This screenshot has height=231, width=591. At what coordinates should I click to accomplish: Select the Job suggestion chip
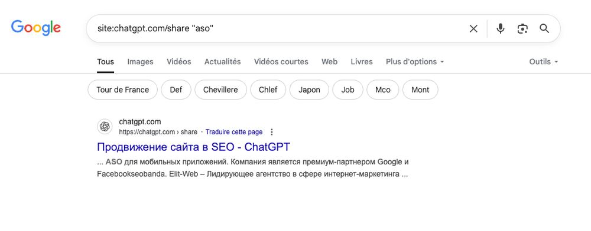[348, 90]
